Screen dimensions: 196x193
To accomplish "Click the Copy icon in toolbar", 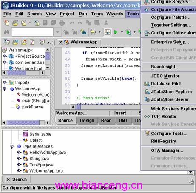I will click(x=89, y=23).
